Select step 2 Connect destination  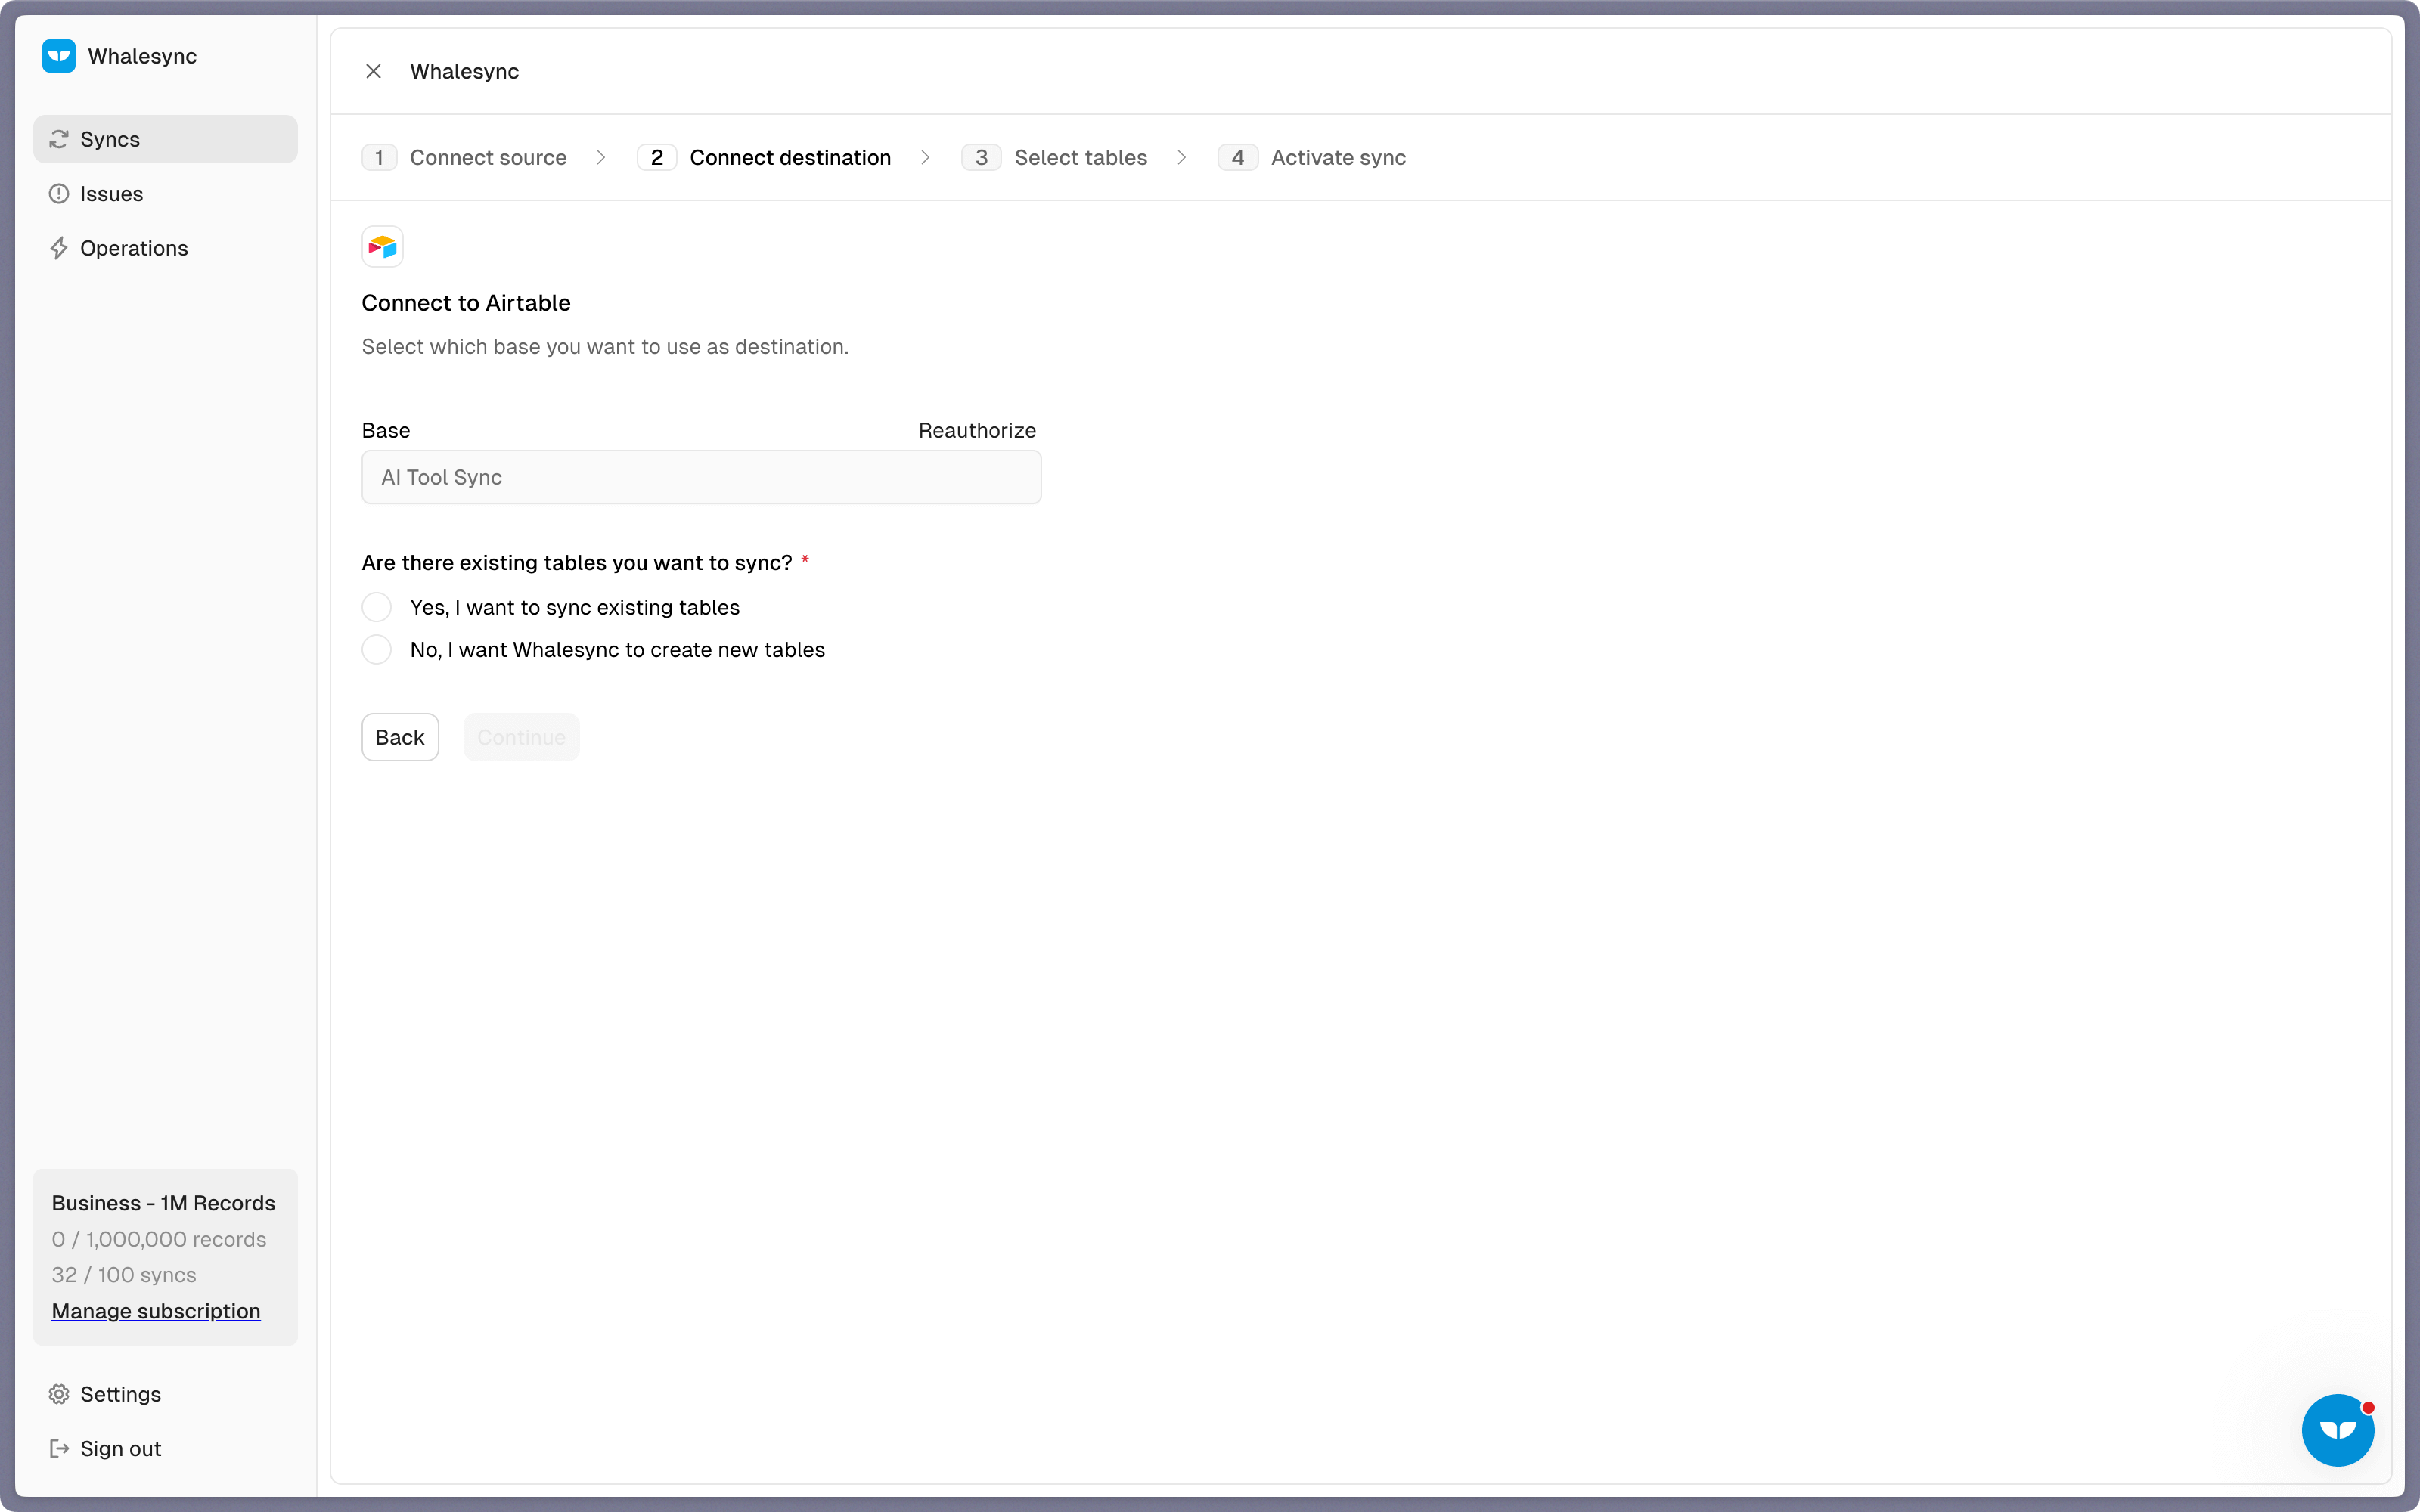pyautogui.click(x=764, y=157)
